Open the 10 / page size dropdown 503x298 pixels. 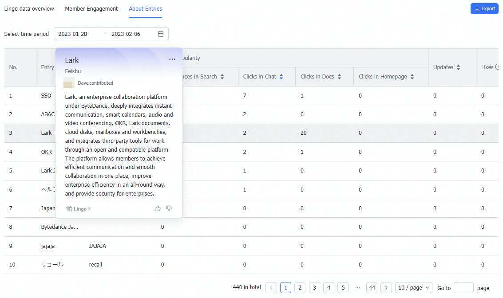coord(413,287)
